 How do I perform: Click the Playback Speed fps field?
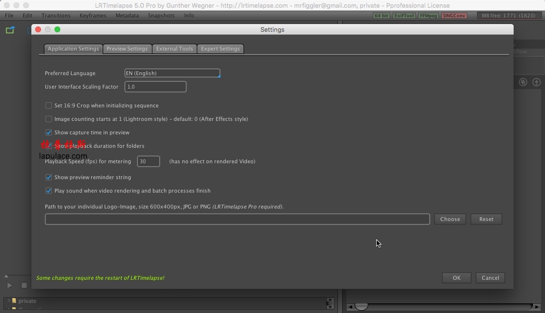pyautogui.click(x=149, y=161)
